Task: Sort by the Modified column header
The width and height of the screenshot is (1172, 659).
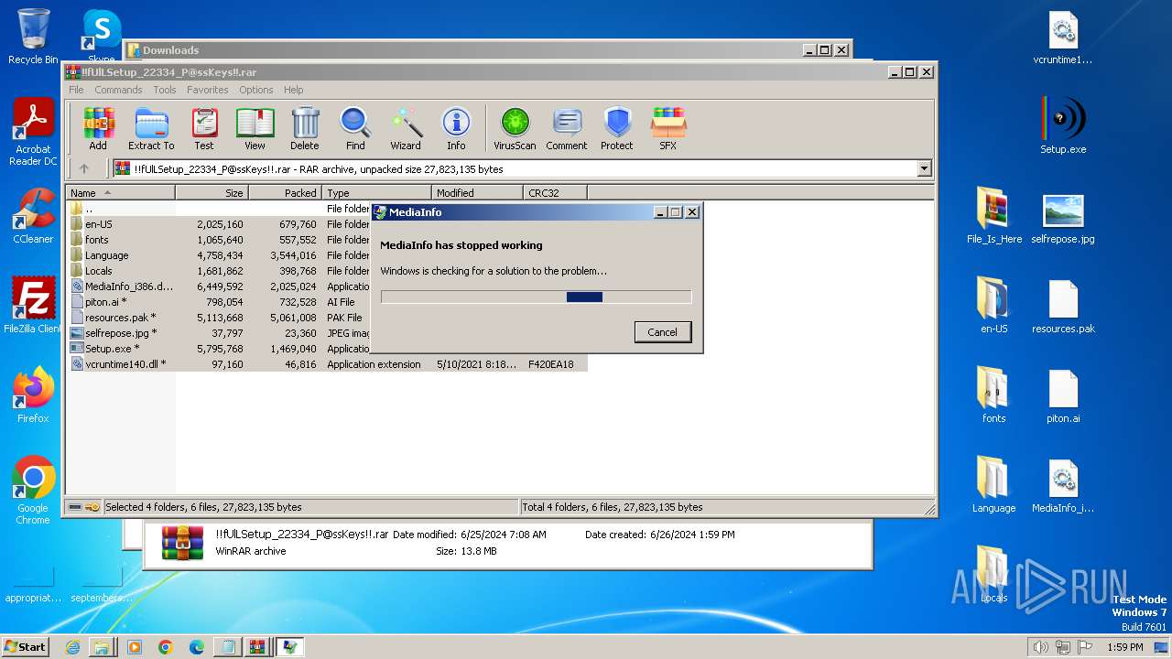Action: [x=477, y=193]
